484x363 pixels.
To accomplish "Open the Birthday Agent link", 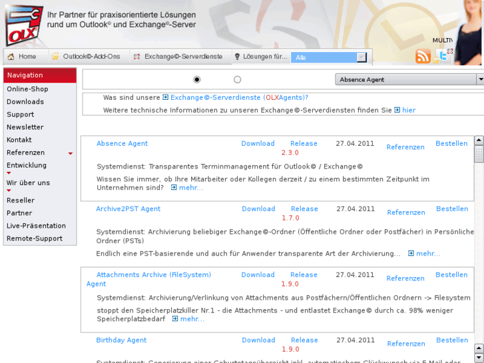I will pyautogui.click(x=121, y=340).
